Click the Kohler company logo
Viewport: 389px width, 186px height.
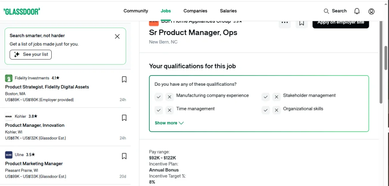pyautogui.click(x=9, y=117)
